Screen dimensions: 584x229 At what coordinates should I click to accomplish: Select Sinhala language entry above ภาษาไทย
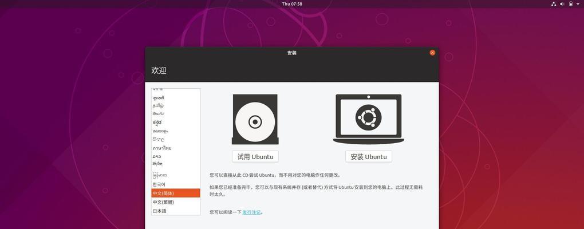pos(176,139)
